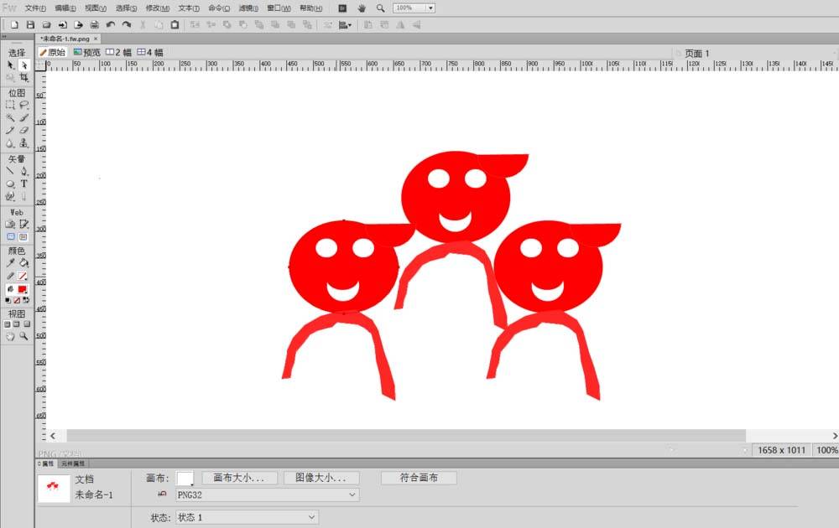This screenshot has height=528, width=839.
Task: Select the Text tool in vector section
Action: (23, 184)
